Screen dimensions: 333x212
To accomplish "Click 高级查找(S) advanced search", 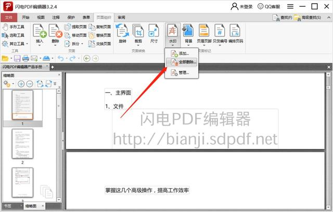I will [308, 18].
